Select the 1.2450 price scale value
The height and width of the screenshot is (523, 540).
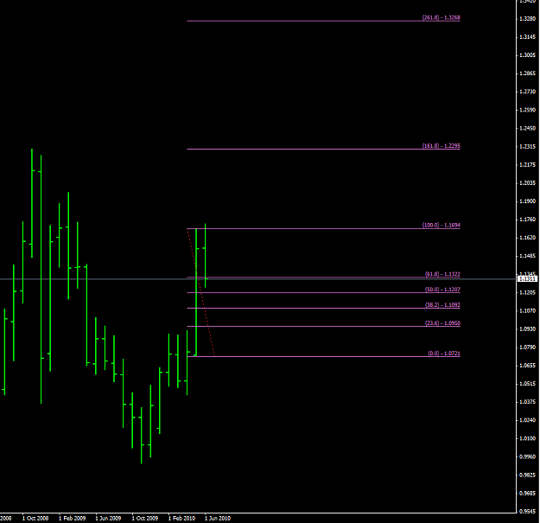click(528, 128)
